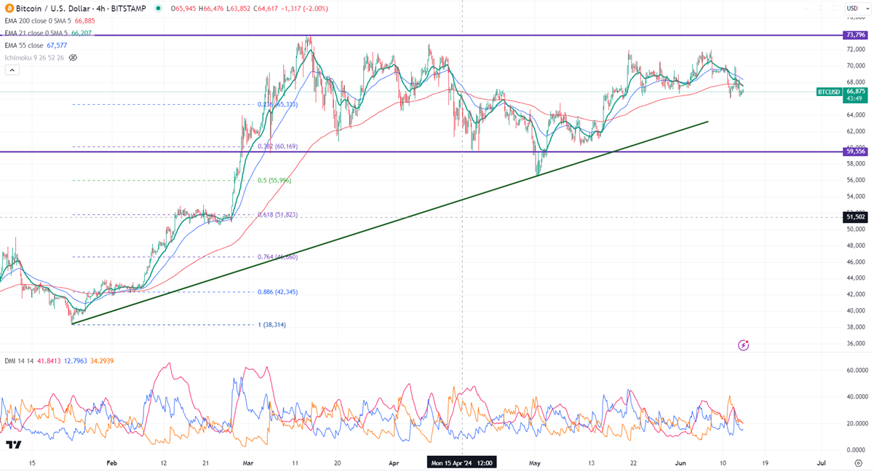Viewport: 874px width, 472px height.
Task: Select the Ichimoku 9 26 52 26 legend
Action: (33, 57)
